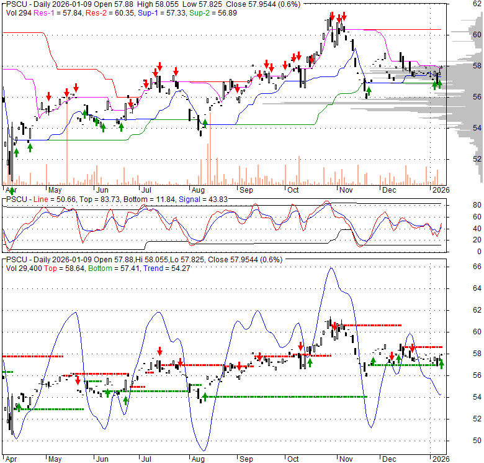
Task: Select the Low 57.825 value in top header
Action: [x=202, y=4]
